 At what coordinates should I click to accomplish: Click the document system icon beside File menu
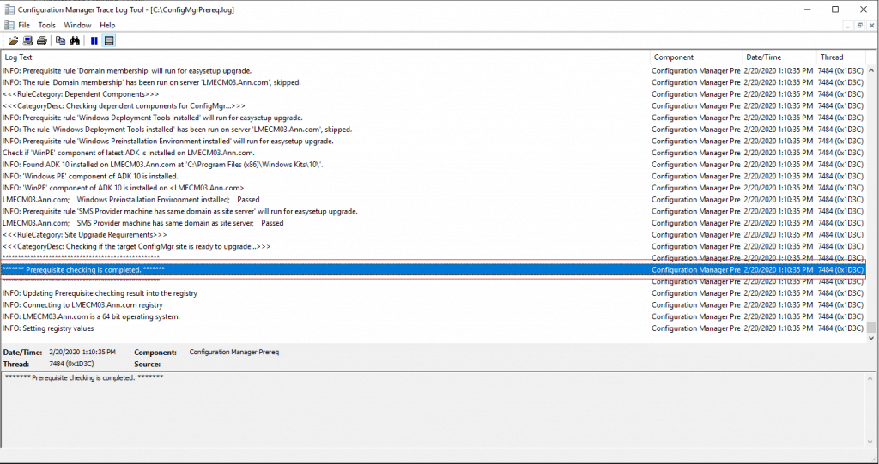click(x=9, y=25)
